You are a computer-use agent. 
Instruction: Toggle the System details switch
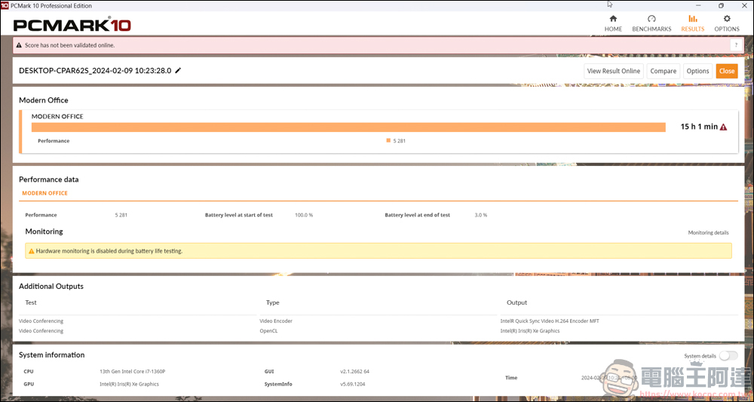tap(728, 356)
